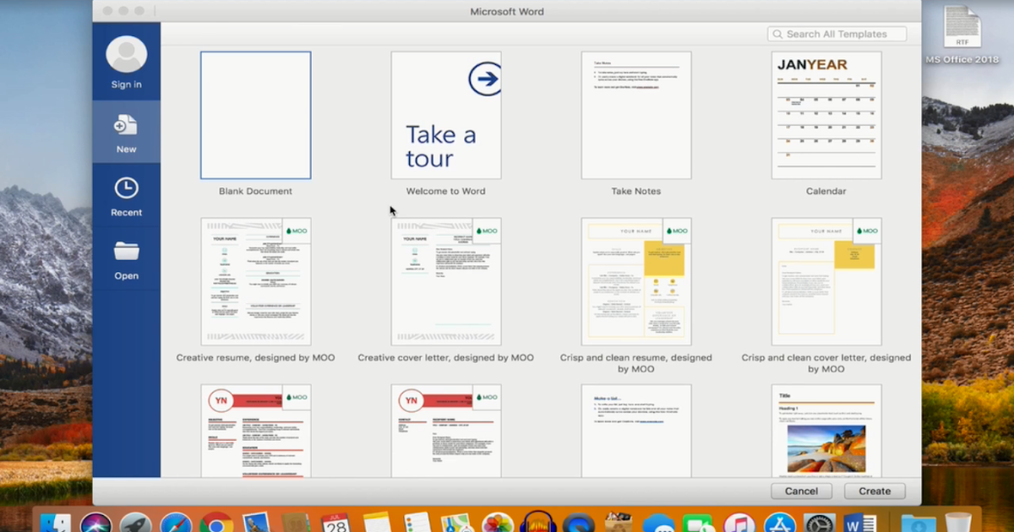The image size is (1014, 532).
Task: Open Finder from the Dock
Action: point(56,524)
